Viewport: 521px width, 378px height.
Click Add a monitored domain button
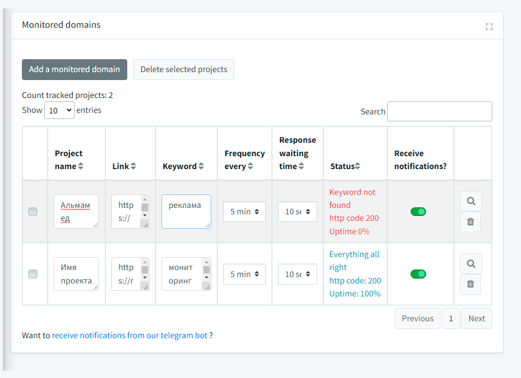(75, 70)
